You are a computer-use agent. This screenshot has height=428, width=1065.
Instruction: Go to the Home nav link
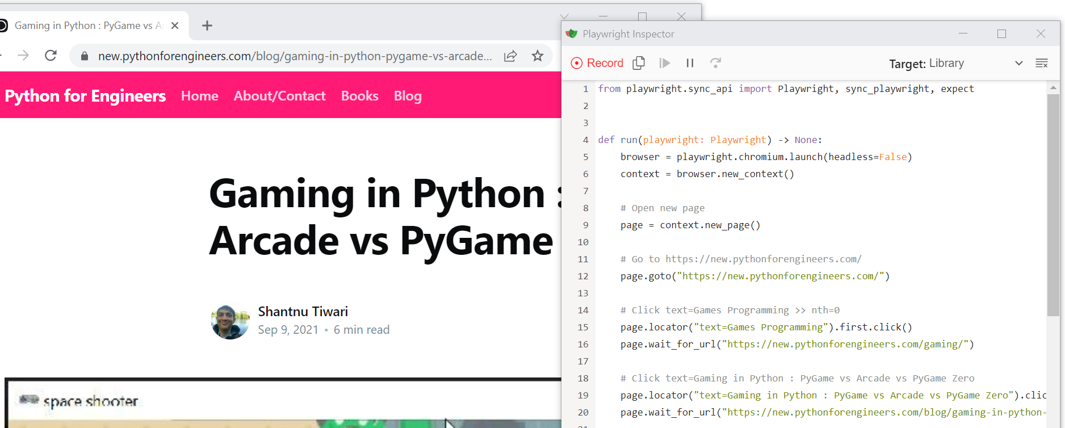tap(200, 96)
